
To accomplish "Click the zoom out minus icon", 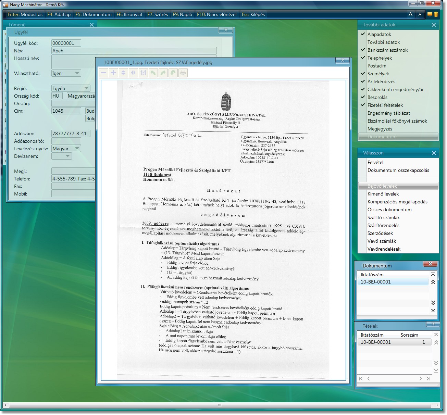I will pyautogui.click(x=103, y=73).
